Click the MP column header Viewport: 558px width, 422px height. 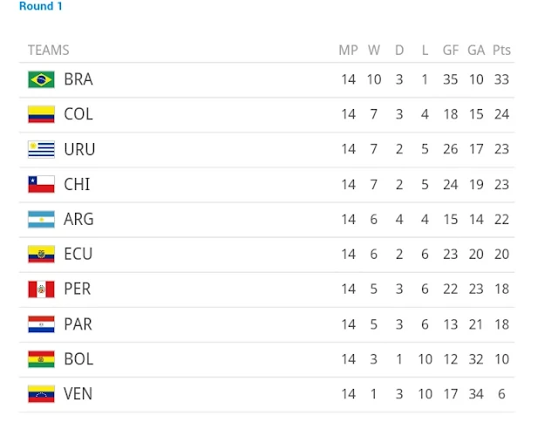pyautogui.click(x=348, y=51)
